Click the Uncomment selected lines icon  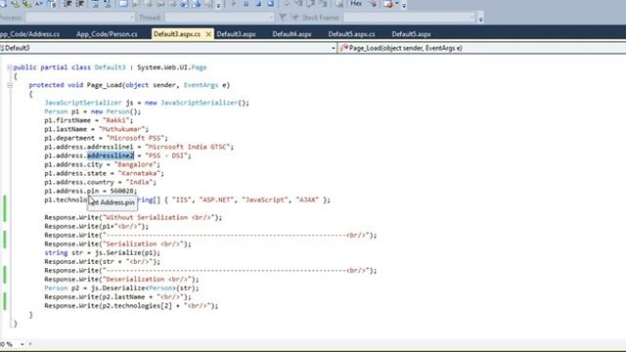coord(107,4)
